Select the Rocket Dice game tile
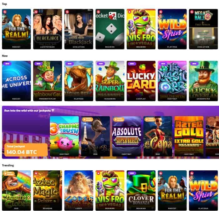Screen dimensions: 219x211 [x=110, y=29]
